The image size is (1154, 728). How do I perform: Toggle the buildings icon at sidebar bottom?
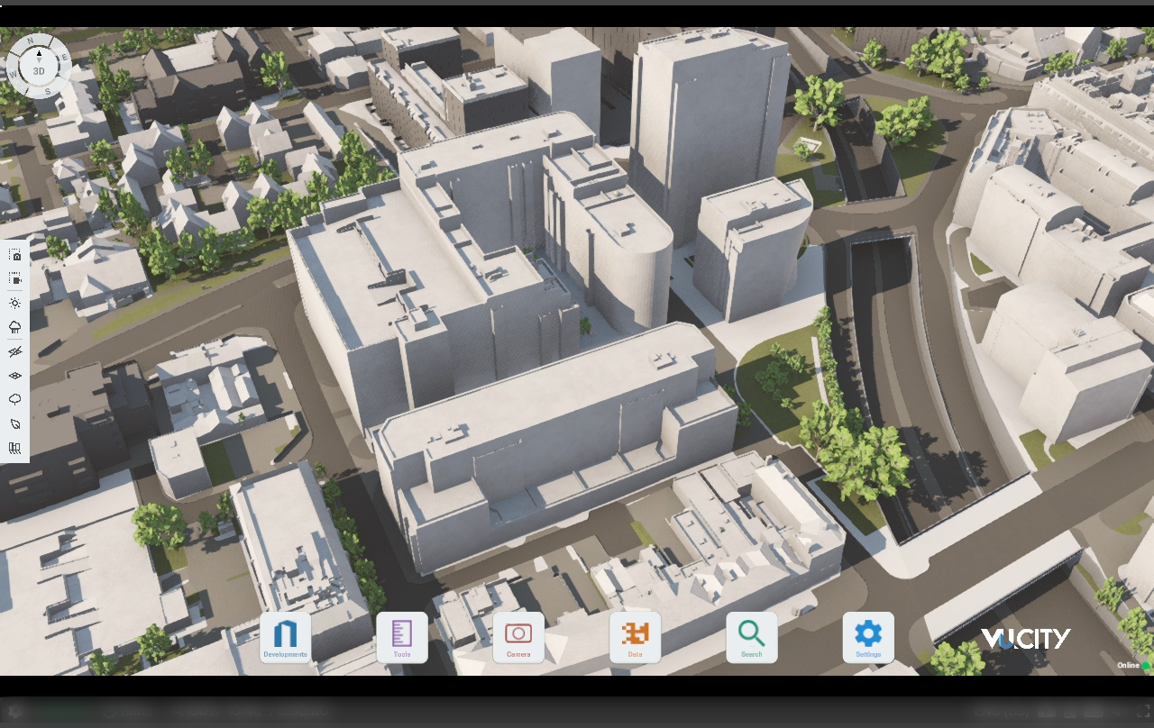(x=14, y=448)
